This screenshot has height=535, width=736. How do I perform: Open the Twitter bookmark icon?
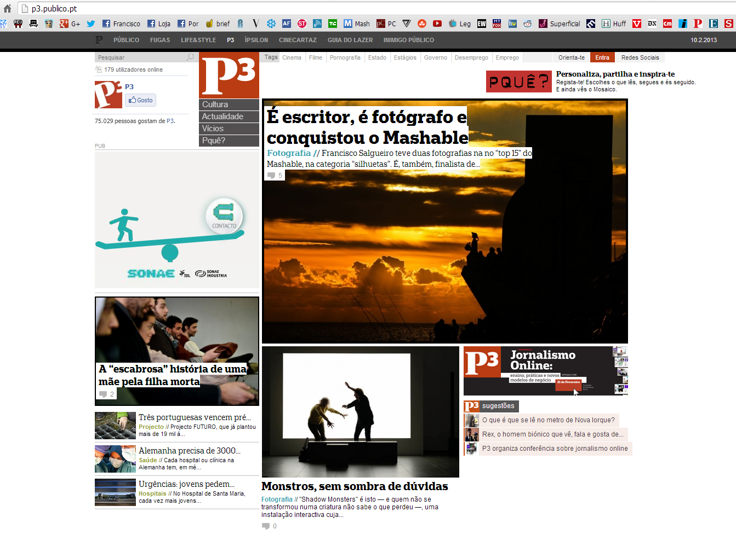[x=91, y=24]
